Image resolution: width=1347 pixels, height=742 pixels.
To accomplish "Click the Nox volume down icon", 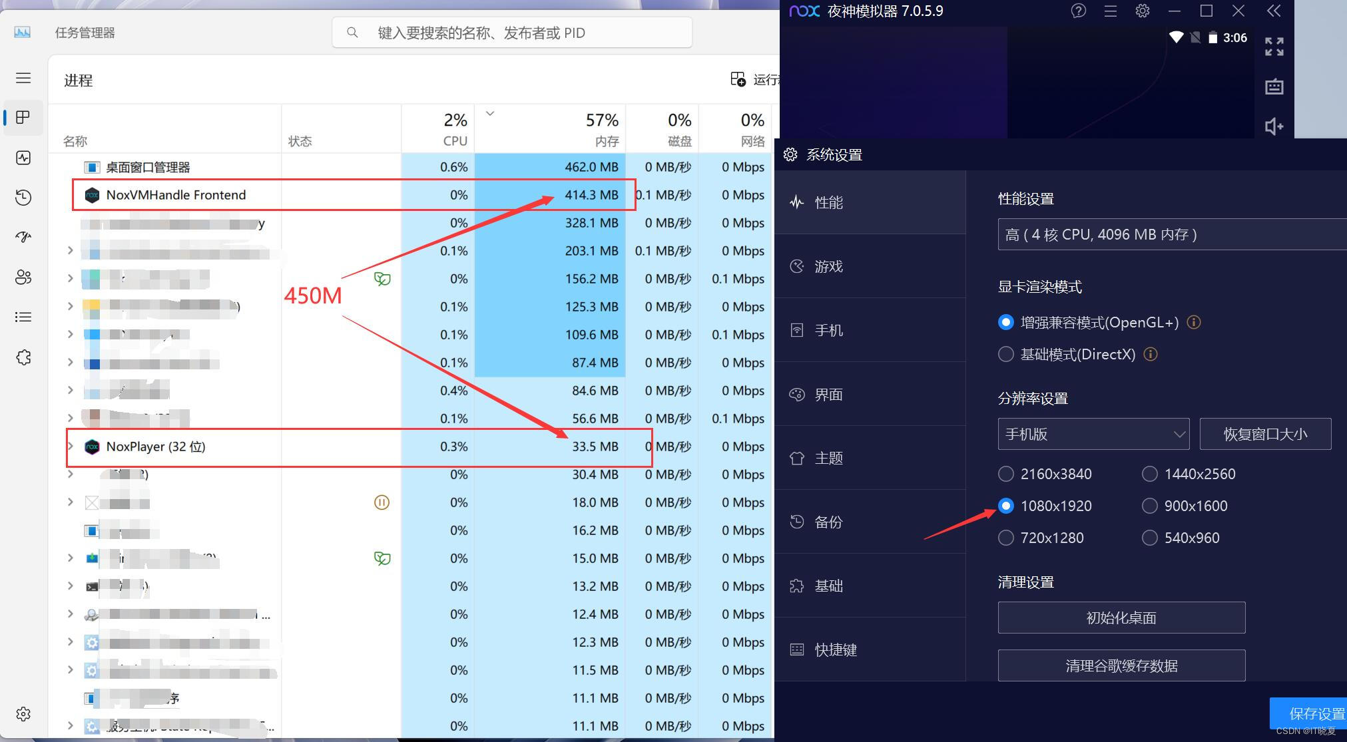I will (x=1274, y=126).
